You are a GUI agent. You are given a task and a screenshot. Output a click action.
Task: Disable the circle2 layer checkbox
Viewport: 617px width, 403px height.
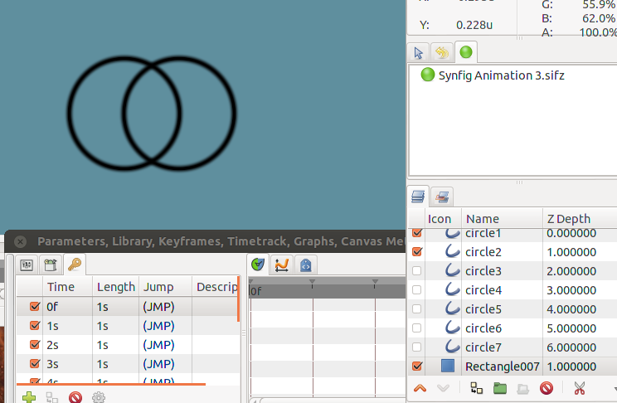[x=416, y=251]
